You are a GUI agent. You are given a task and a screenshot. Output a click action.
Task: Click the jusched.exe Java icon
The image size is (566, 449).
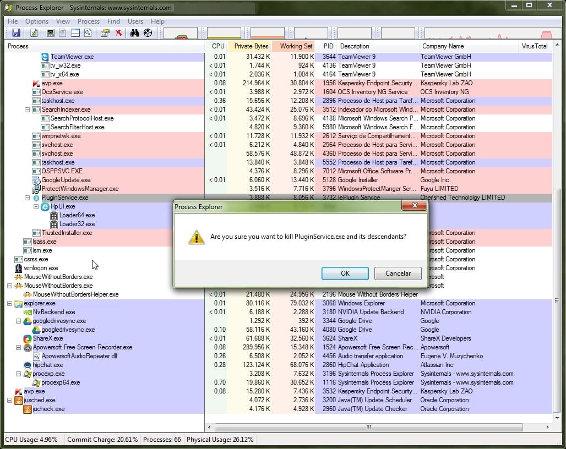[x=18, y=401]
